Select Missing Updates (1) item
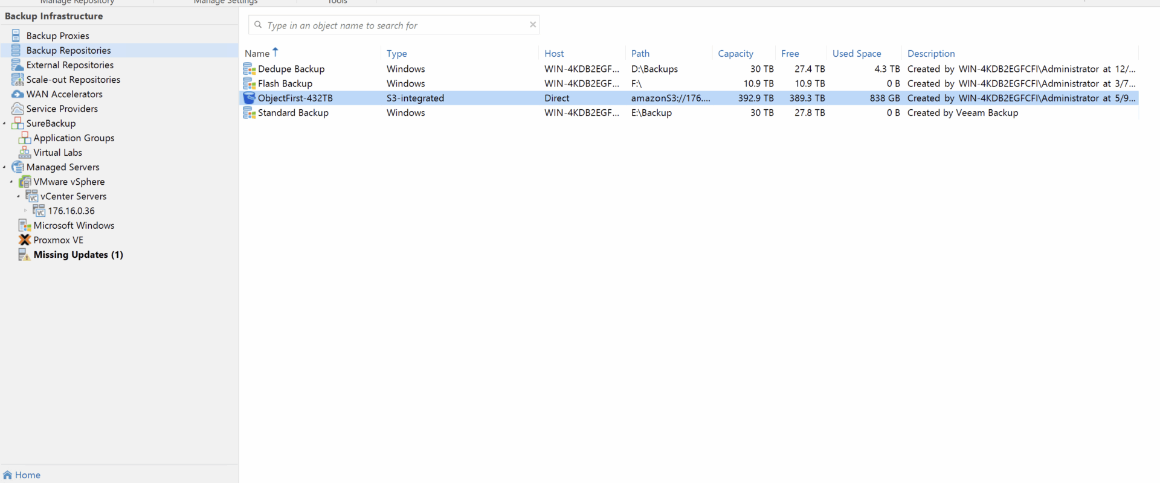1160x483 pixels. tap(79, 254)
